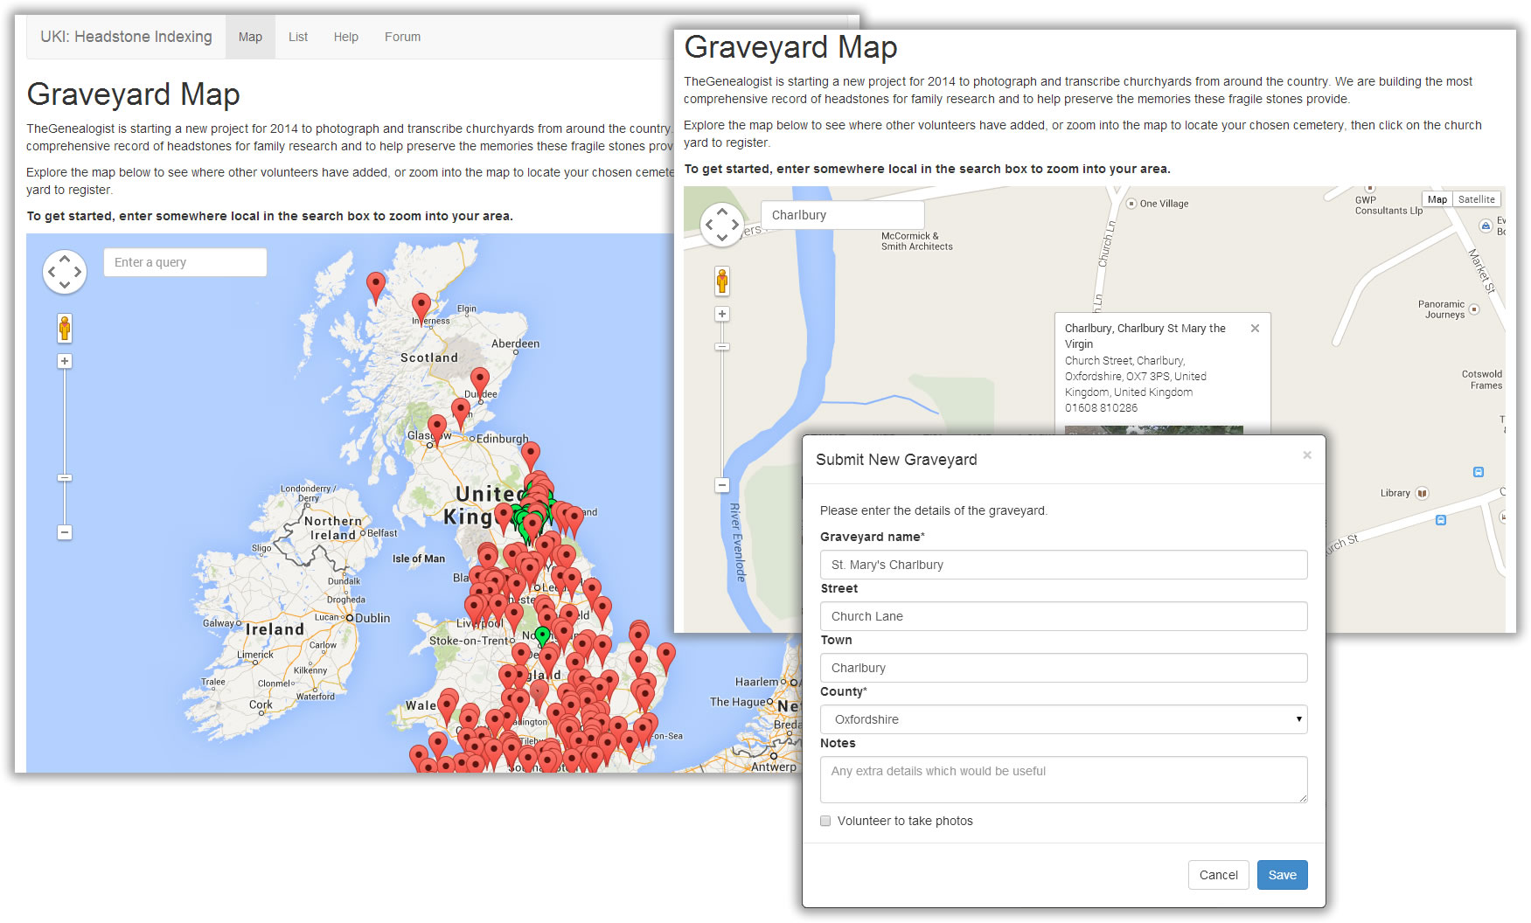Click the UK map zoom slider handle

pyautogui.click(x=65, y=478)
